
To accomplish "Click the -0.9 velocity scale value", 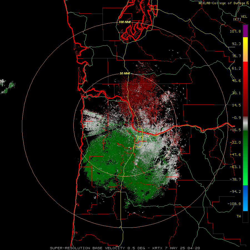I will click(236, 118).
